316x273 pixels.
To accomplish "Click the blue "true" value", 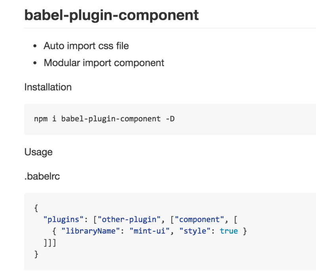I will (x=229, y=231).
